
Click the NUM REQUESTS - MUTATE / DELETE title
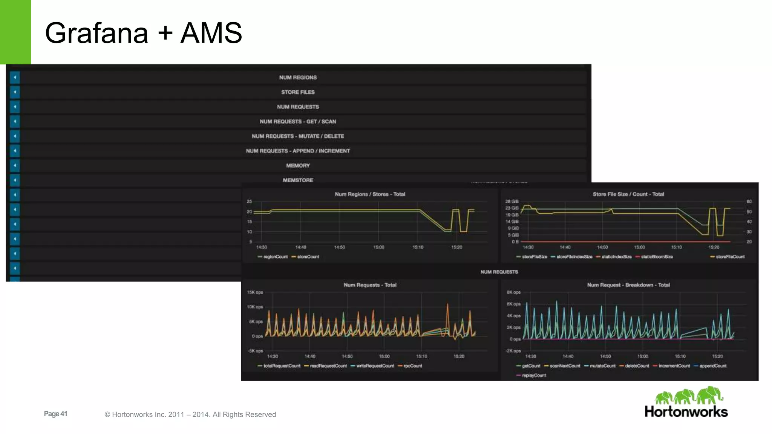298,136
